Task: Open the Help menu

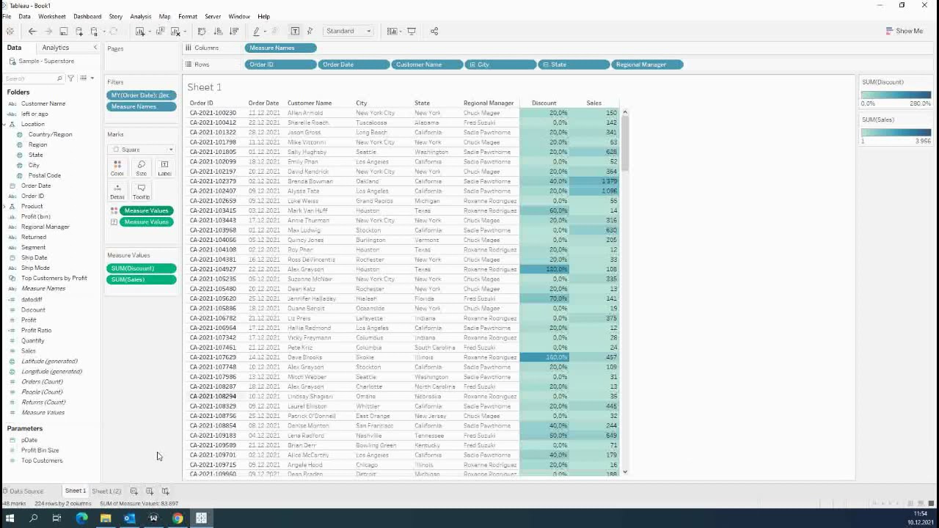Action: [263, 16]
